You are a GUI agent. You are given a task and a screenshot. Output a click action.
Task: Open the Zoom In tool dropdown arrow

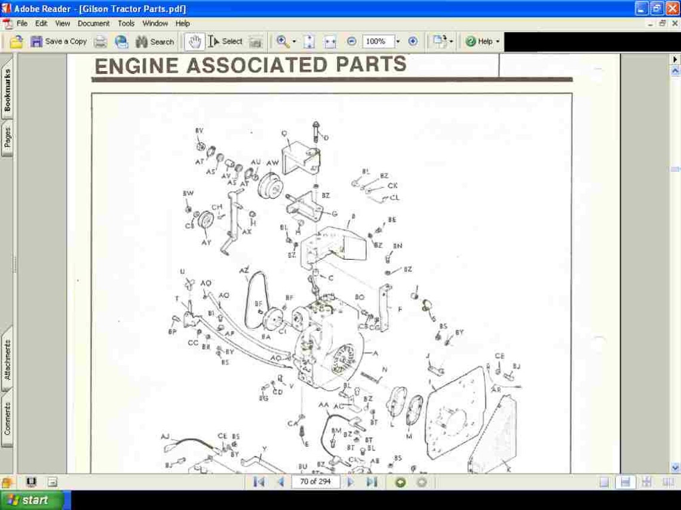point(294,42)
